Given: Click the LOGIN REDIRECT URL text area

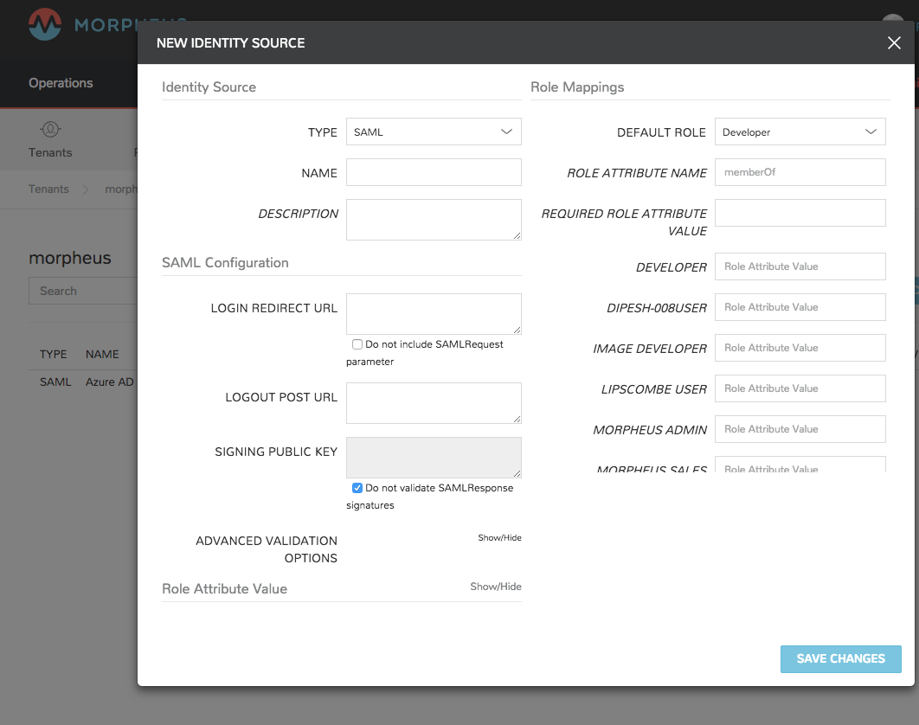Looking at the screenshot, I should tap(434, 314).
